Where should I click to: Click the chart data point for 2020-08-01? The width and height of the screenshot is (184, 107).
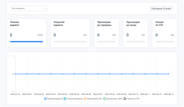pos(27,74)
